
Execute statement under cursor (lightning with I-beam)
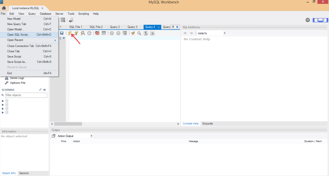click(76, 33)
